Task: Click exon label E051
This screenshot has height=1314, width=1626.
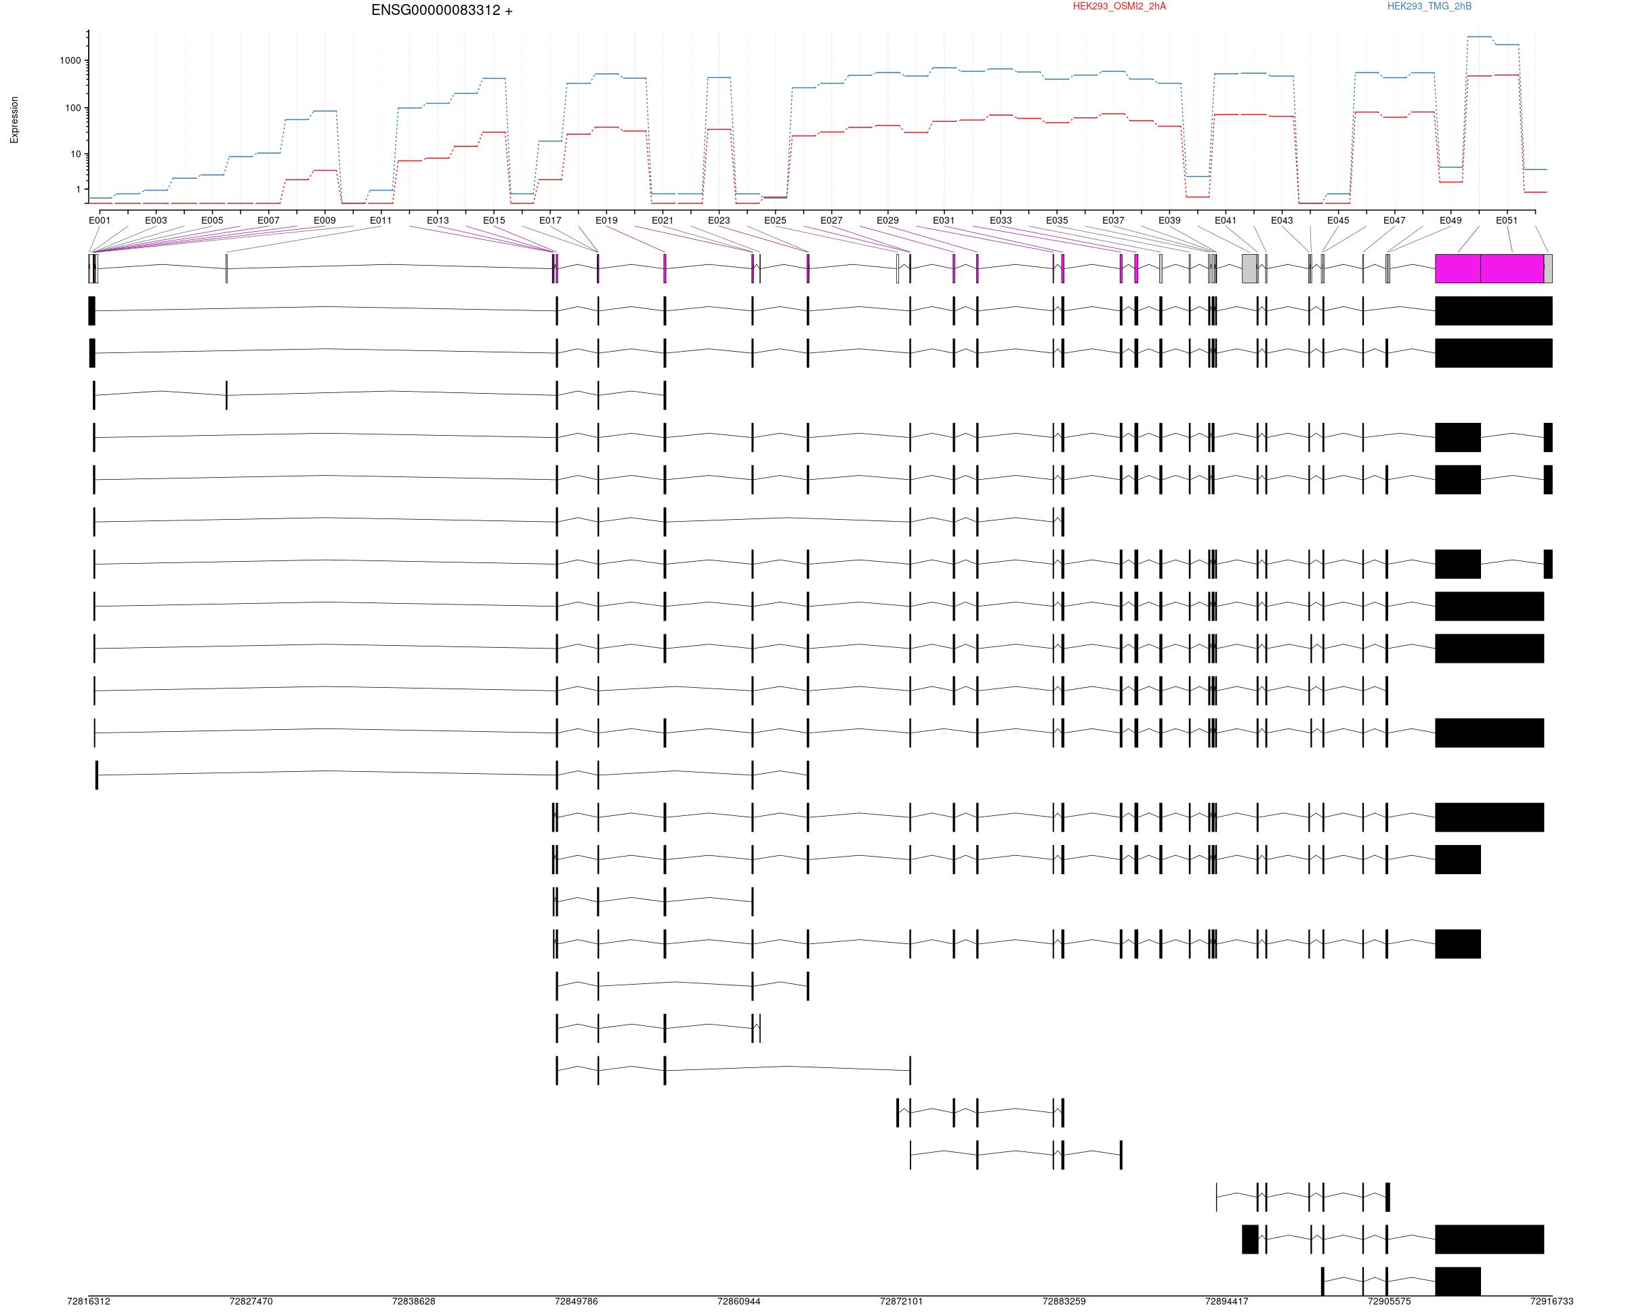Action: [1507, 221]
